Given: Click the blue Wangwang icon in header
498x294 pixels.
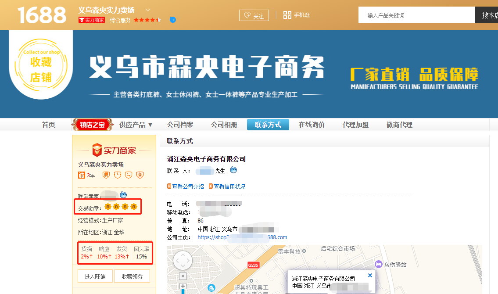Looking at the screenshot, I should point(173,20).
